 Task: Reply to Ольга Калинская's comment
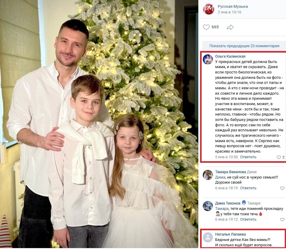tap(248, 157)
